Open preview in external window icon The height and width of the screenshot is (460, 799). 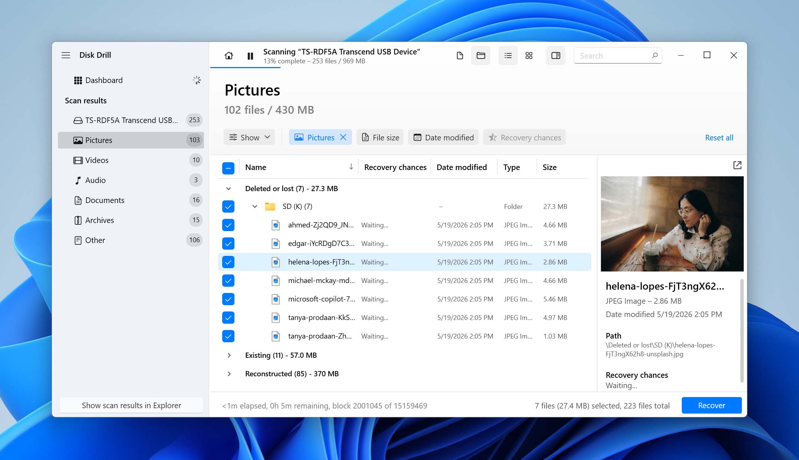[737, 165]
